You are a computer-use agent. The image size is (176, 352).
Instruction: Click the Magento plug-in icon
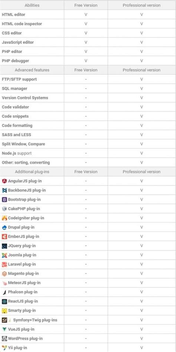4,273
